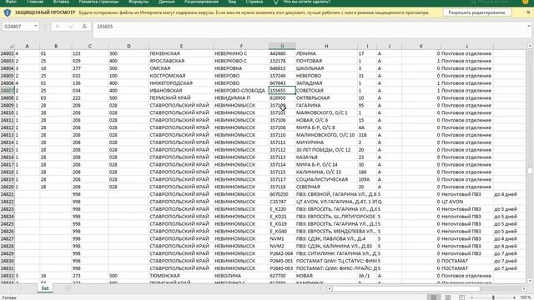Click the zoom in plus icon
534x300 pixels.
tap(514, 297)
